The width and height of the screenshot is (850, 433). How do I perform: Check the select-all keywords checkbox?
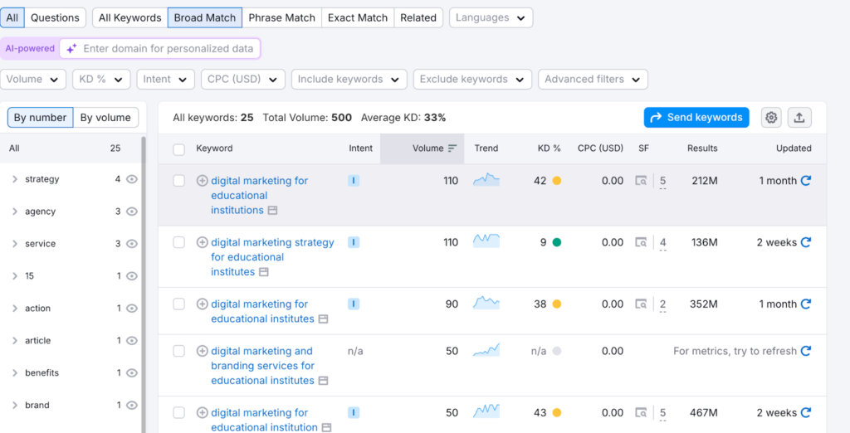[x=178, y=149]
